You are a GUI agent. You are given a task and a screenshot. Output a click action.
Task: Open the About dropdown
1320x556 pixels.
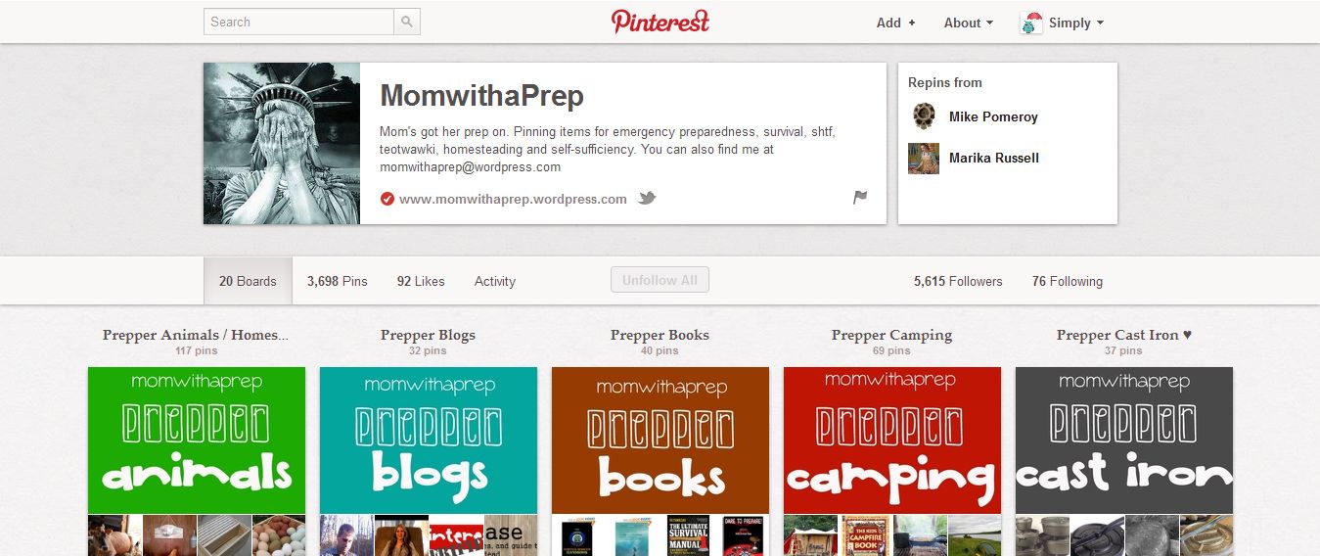tap(968, 23)
